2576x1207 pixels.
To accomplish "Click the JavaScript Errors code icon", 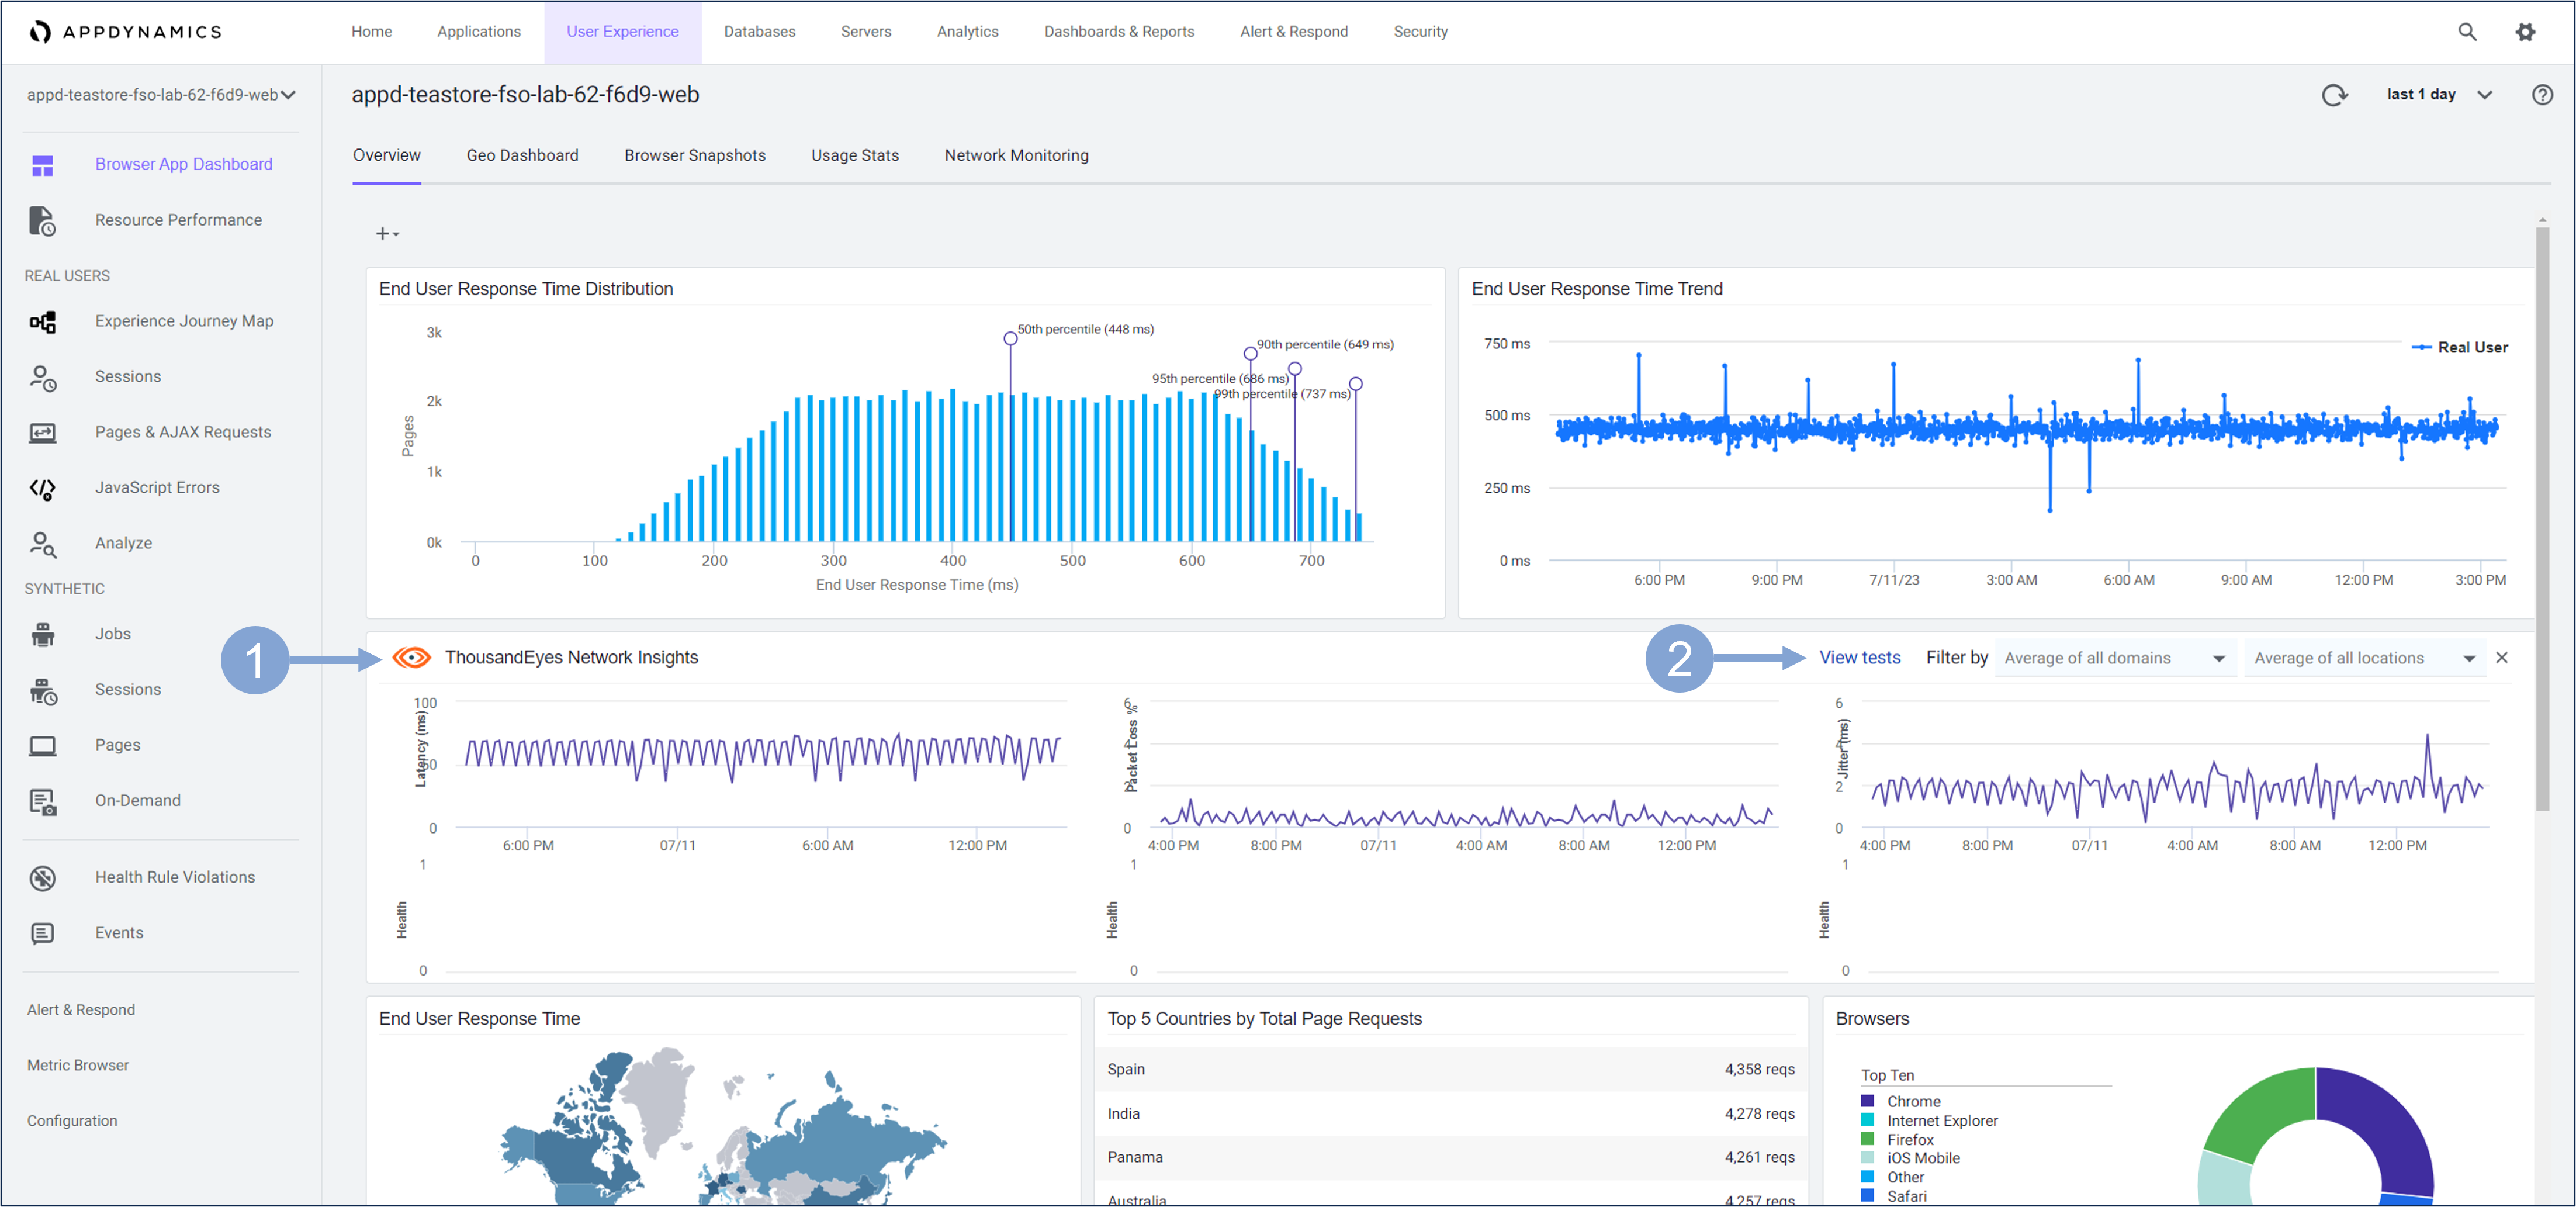I will (42, 488).
